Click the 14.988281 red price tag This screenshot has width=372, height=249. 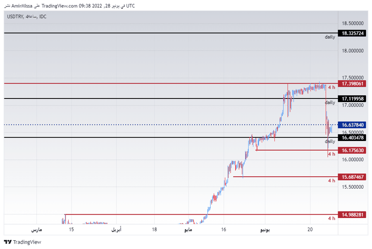(352, 215)
